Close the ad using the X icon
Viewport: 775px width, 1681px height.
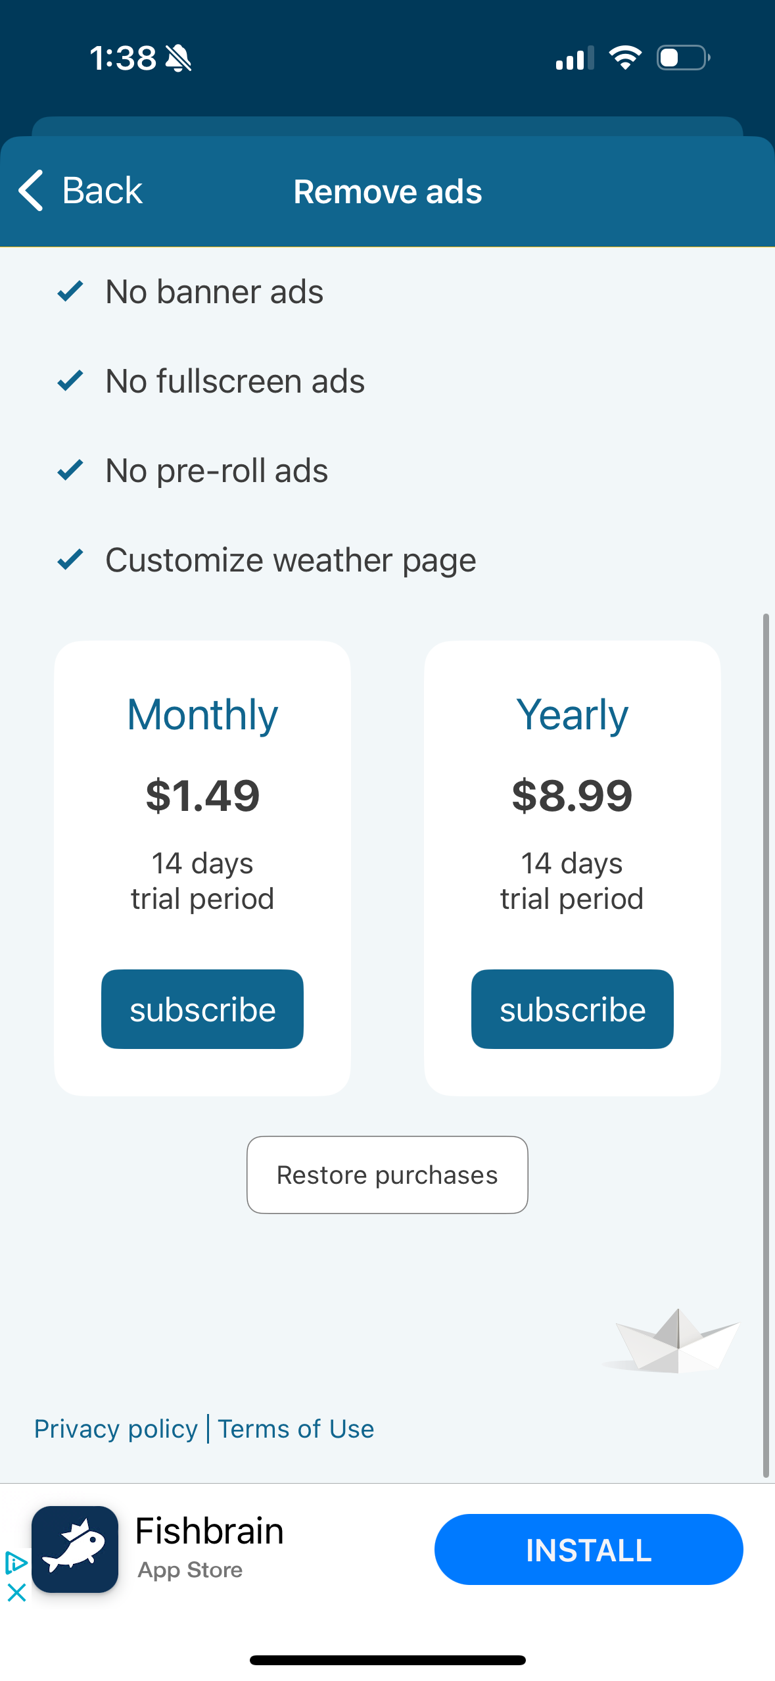16,1592
